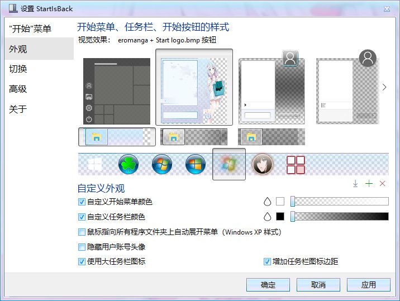Click the 取消 cancel button
Screen dimensions: 400x301
pyautogui.click(x=318, y=285)
